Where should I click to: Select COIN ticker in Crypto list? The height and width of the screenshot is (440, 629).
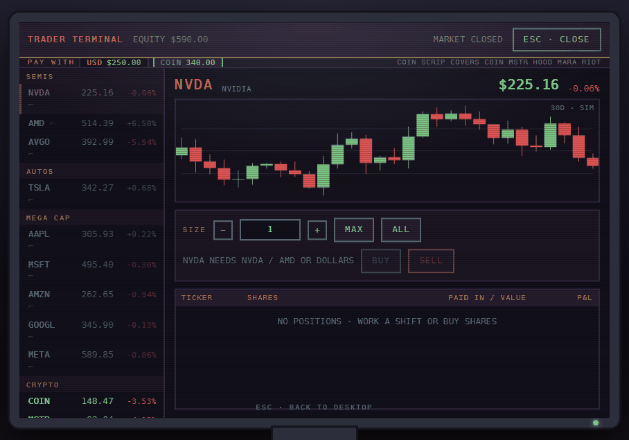click(92, 401)
